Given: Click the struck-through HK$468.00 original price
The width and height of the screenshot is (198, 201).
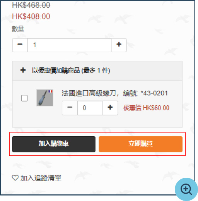Looking at the screenshot, I should (x=31, y=5).
